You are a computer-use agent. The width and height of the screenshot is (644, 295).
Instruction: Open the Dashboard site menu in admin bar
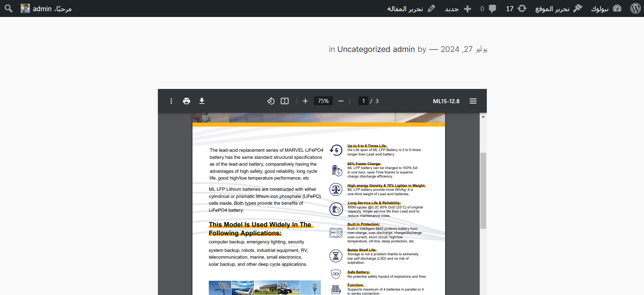[x=606, y=8]
